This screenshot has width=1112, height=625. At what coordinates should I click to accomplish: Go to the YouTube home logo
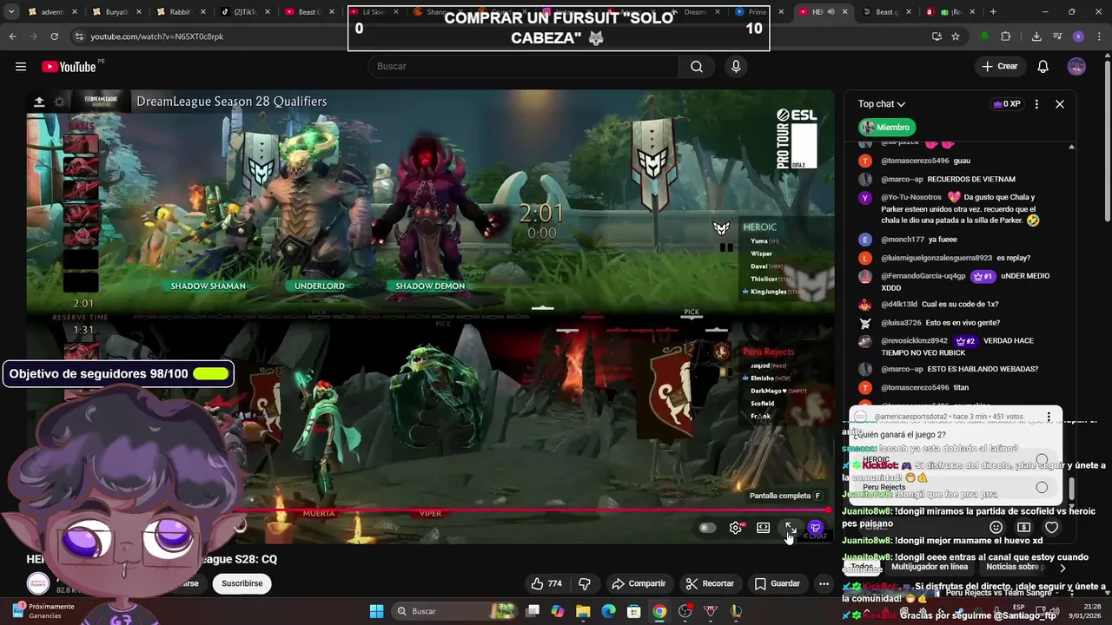(69, 67)
